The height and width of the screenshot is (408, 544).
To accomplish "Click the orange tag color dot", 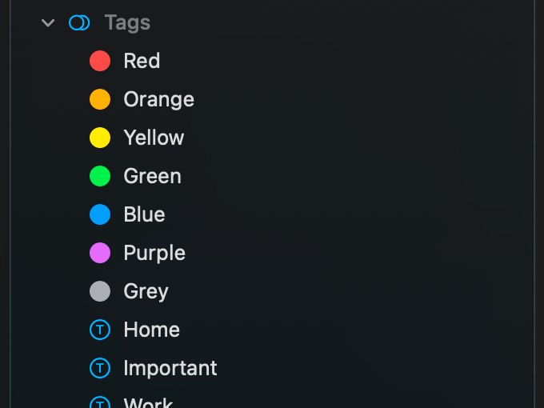I will point(100,99).
